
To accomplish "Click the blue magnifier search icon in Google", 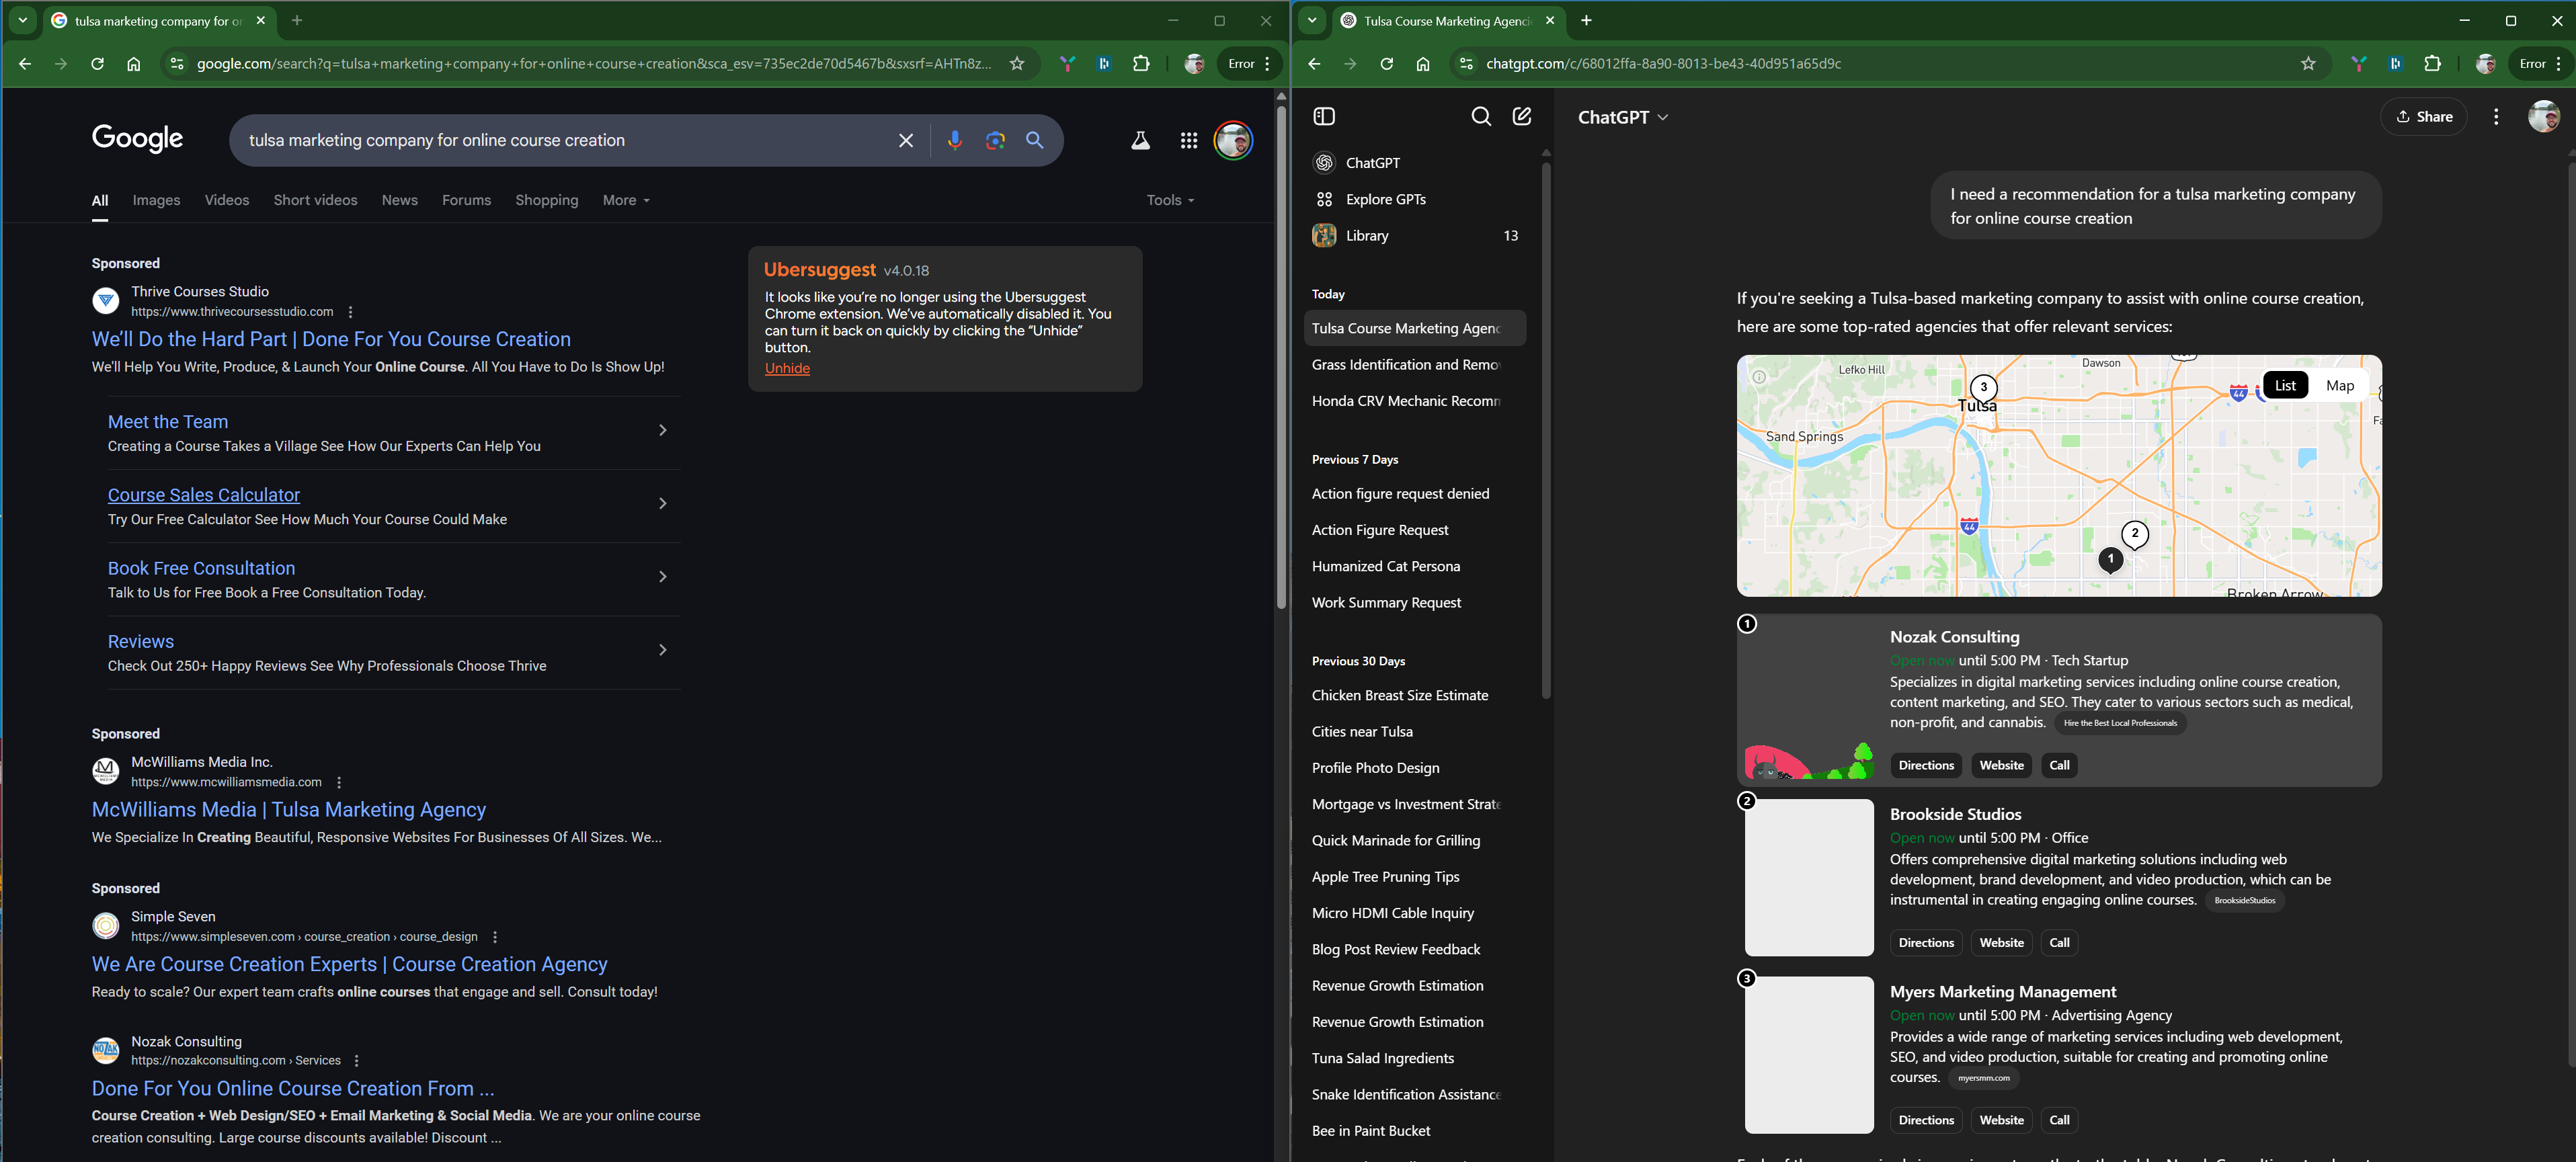I will 1035,141.
